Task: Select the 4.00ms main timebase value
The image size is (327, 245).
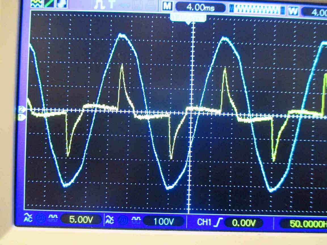Action: pyautogui.click(x=200, y=8)
